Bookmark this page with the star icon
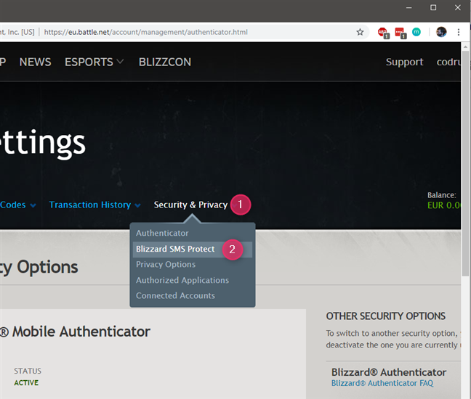The height and width of the screenshot is (399, 471). pos(360,32)
